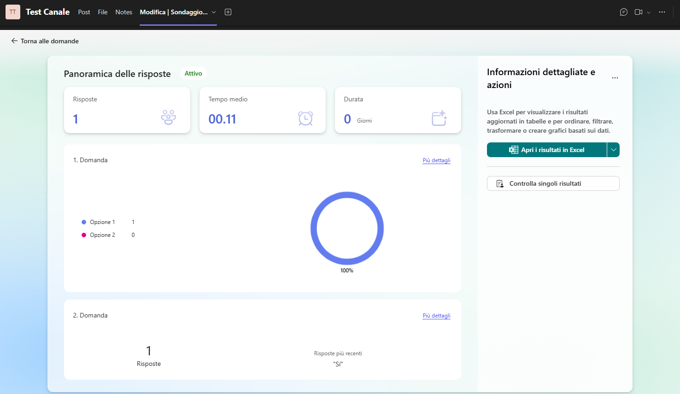Screen dimensions: 680x394
Task: Open the top-right more options ellipsis
Action: [662, 12]
